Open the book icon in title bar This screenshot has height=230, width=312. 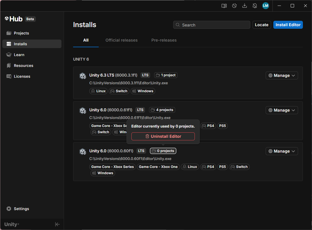coord(224,6)
